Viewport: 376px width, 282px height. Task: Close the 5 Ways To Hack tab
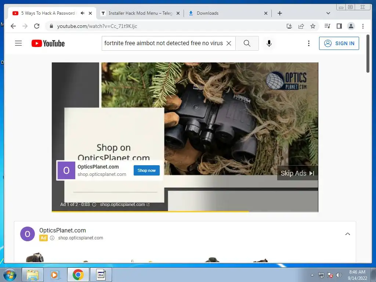tap(90, 13)
